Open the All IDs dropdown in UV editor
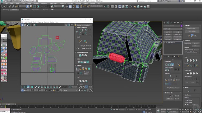Image resolution: width=202 pixels, height=113 pixels. click(x=70, y=90)
